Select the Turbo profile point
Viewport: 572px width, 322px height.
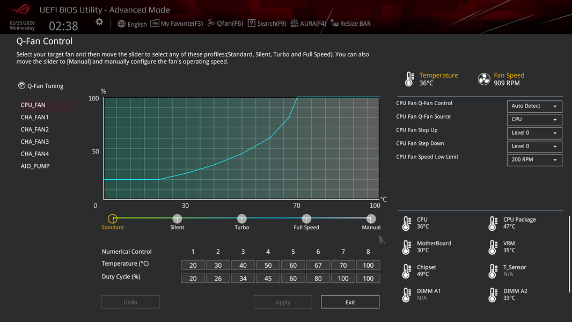241,219
